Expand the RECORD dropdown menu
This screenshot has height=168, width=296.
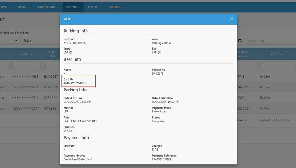[x=73, y=7]
